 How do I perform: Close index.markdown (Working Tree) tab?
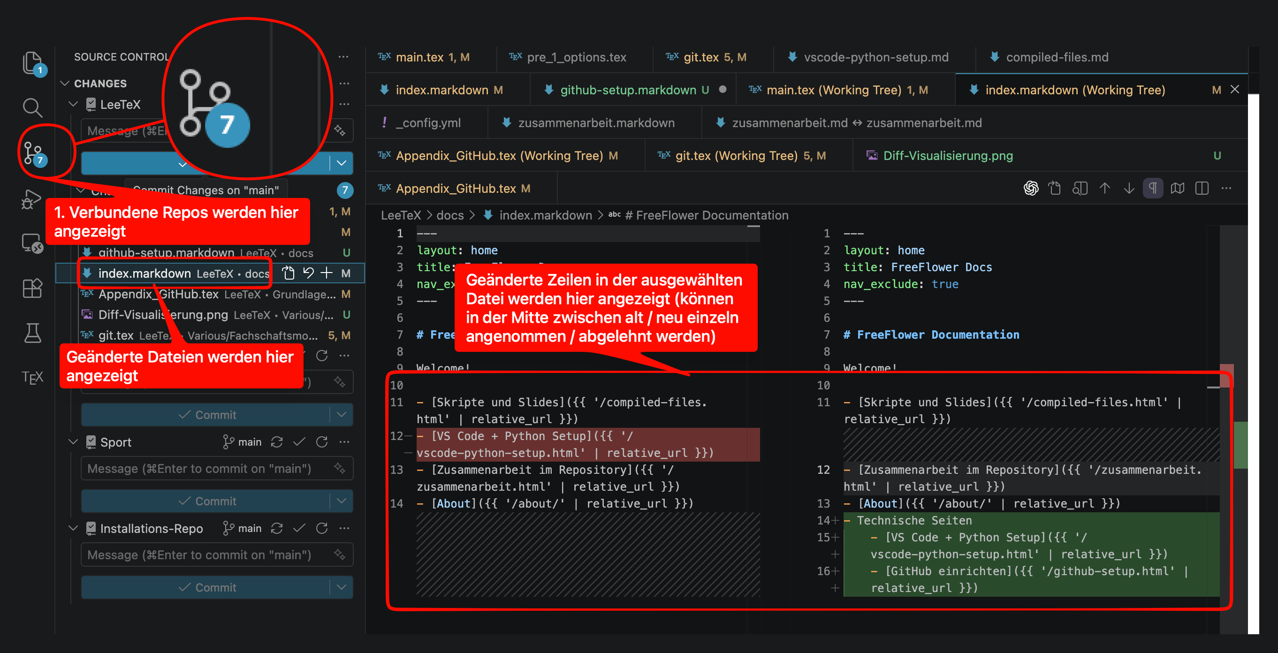[x=1235, y=89]
